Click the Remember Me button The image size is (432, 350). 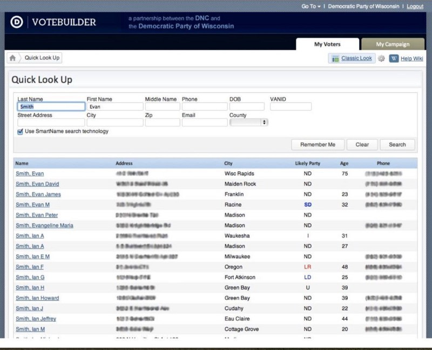pos(318,145)
